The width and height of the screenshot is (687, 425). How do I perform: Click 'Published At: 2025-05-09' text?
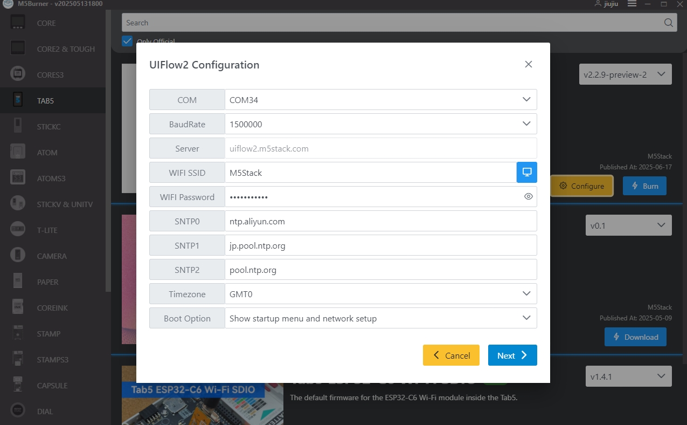[636, 318]
